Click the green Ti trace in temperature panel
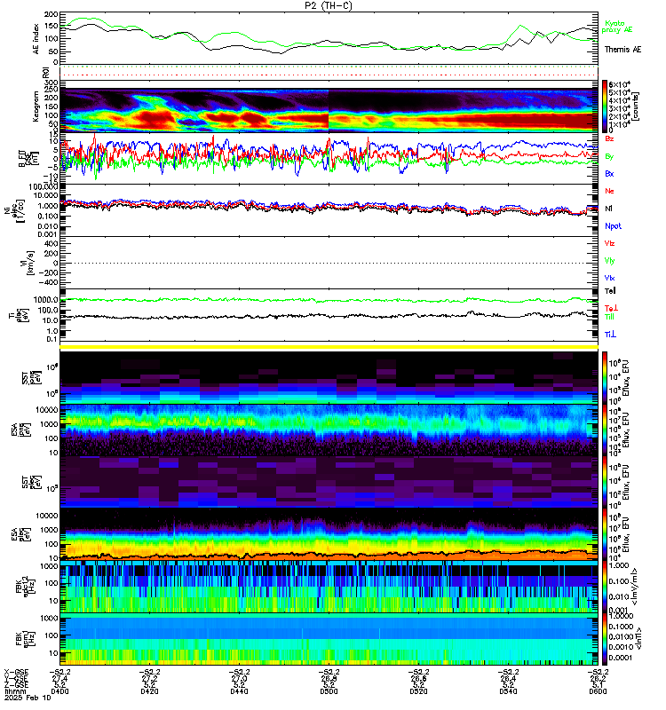 pyautogui.click(x=329, y=300)
